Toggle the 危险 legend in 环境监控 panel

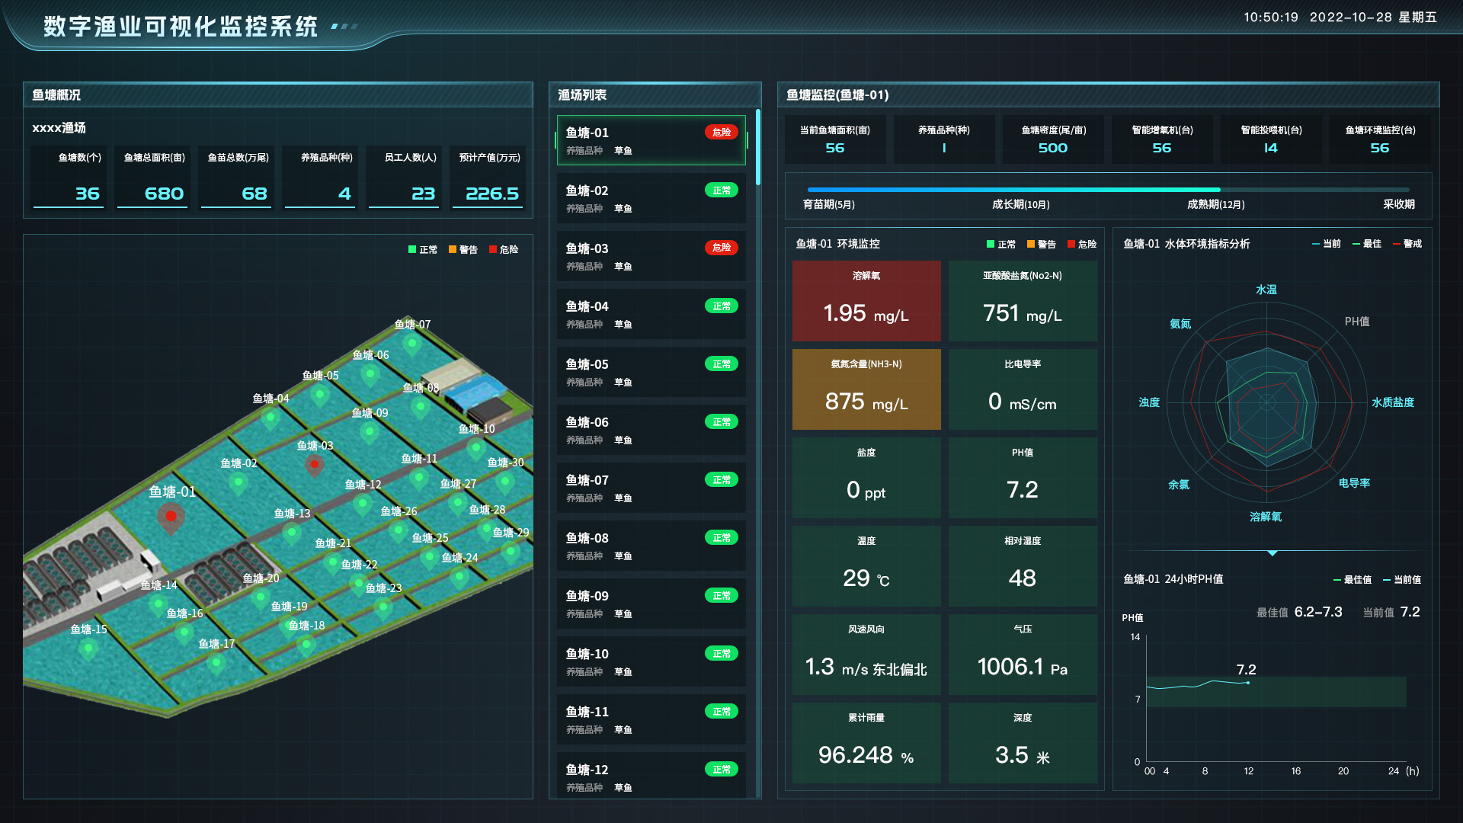(x=1082, y=244)
